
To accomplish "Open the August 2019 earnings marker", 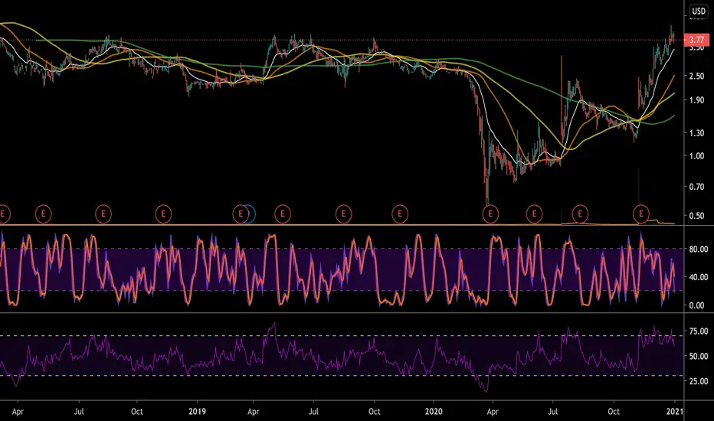I will point(344,214).
